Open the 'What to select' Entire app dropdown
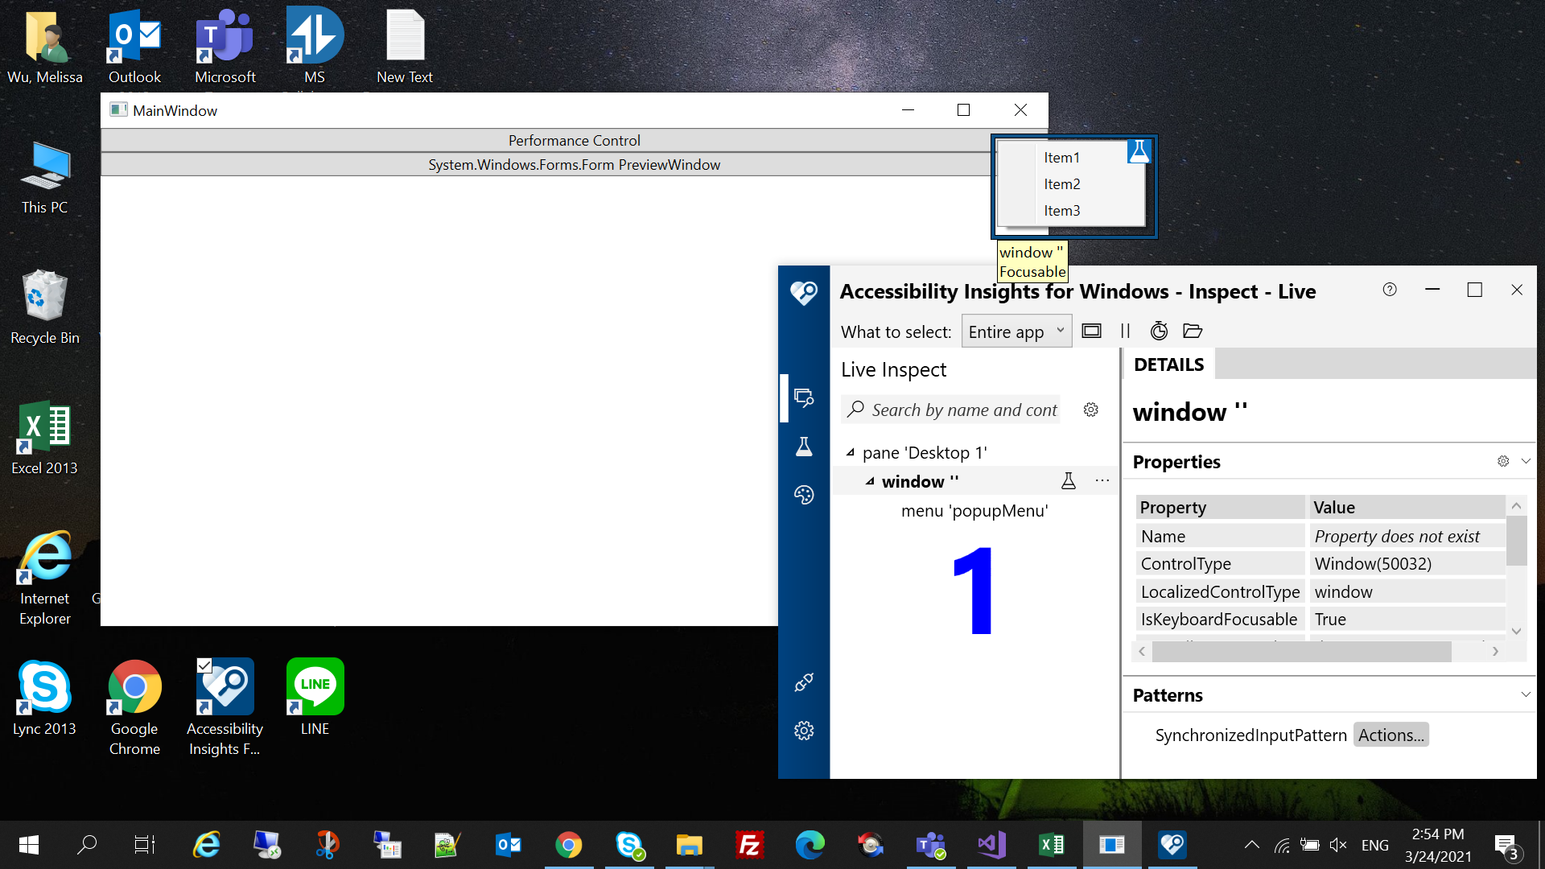The height and width of the screenshot is (869, 1545). pyautogui.click(x=1016, y=332)
